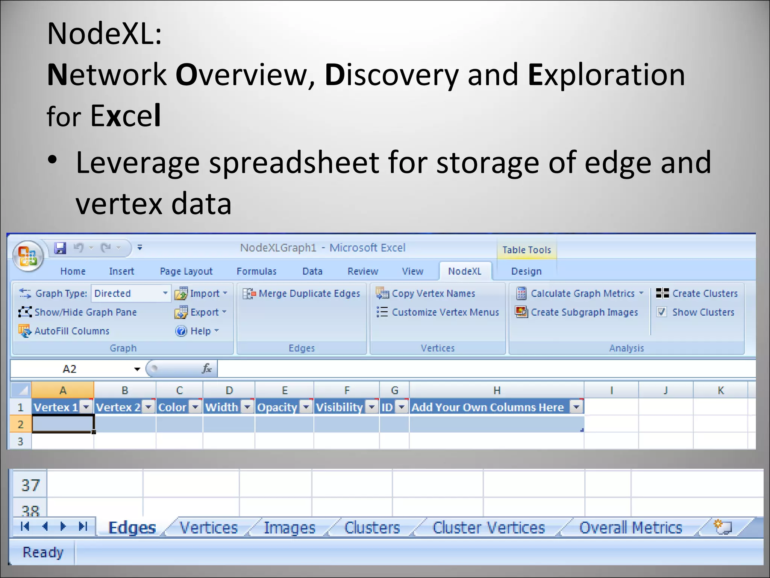Open the Vertex 2 column filter dropdown
This screenshot has height=578, width=770.
click(149, 407)
